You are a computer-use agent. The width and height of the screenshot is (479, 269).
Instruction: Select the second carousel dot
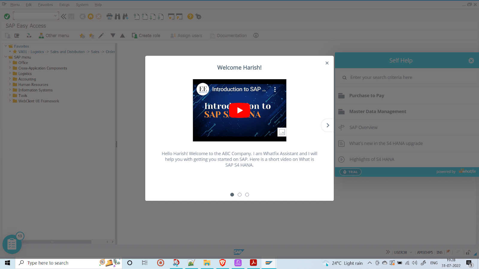pos(239,195)
